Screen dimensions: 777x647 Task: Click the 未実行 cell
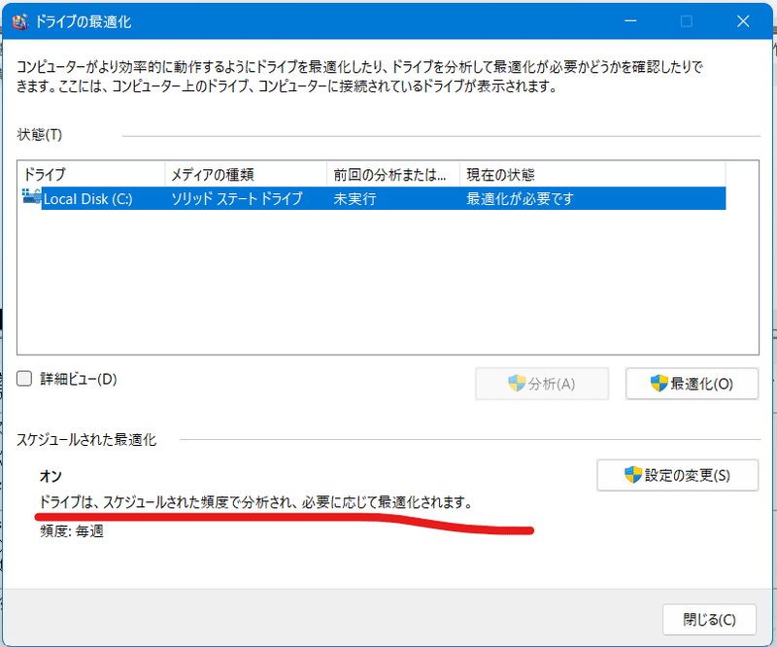[355, 199]
